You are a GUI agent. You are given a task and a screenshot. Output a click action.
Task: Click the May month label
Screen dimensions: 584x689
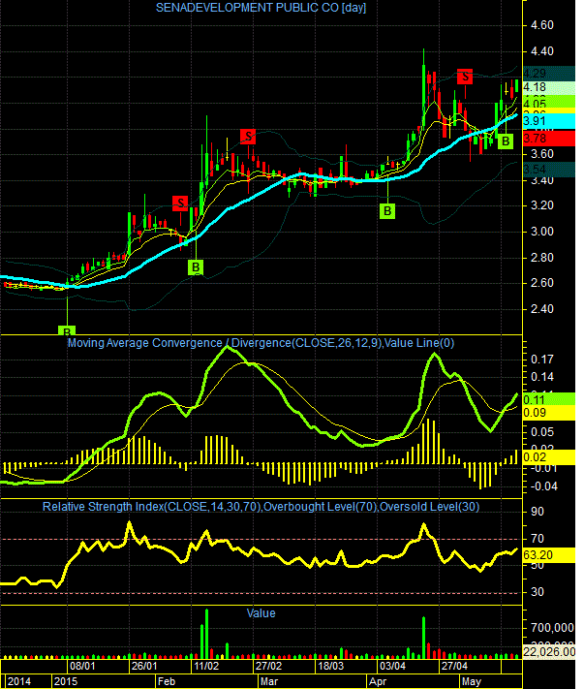point(471,681)
